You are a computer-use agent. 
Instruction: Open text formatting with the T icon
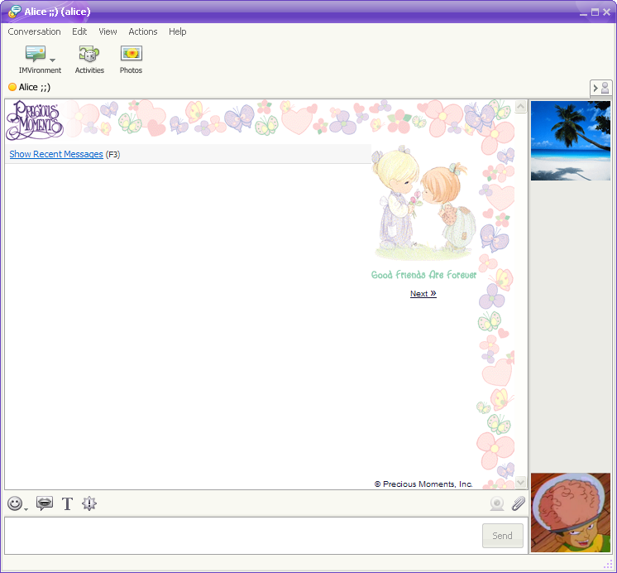68,503
